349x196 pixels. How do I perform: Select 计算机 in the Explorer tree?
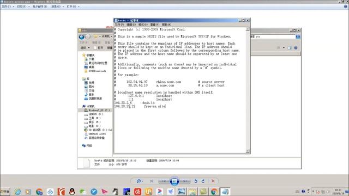88,106
